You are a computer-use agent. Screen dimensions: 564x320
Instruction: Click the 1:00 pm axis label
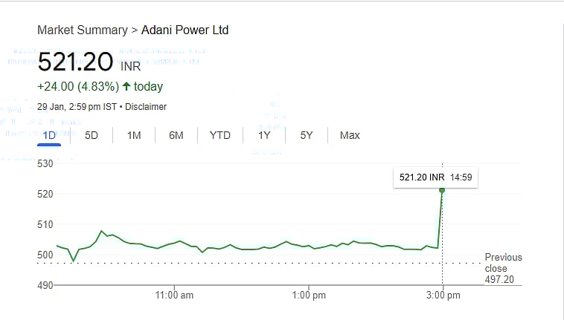tap(309, 295)
